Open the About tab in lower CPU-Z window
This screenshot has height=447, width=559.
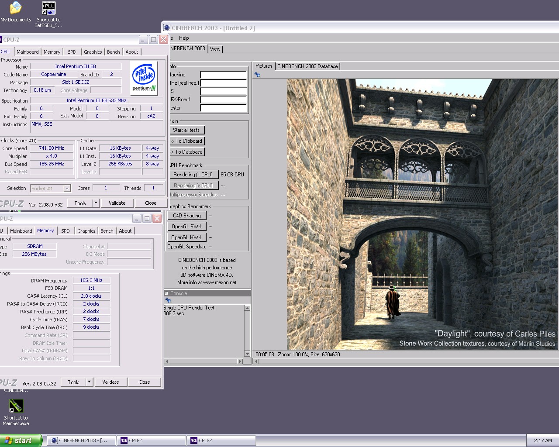pos(125,231)
